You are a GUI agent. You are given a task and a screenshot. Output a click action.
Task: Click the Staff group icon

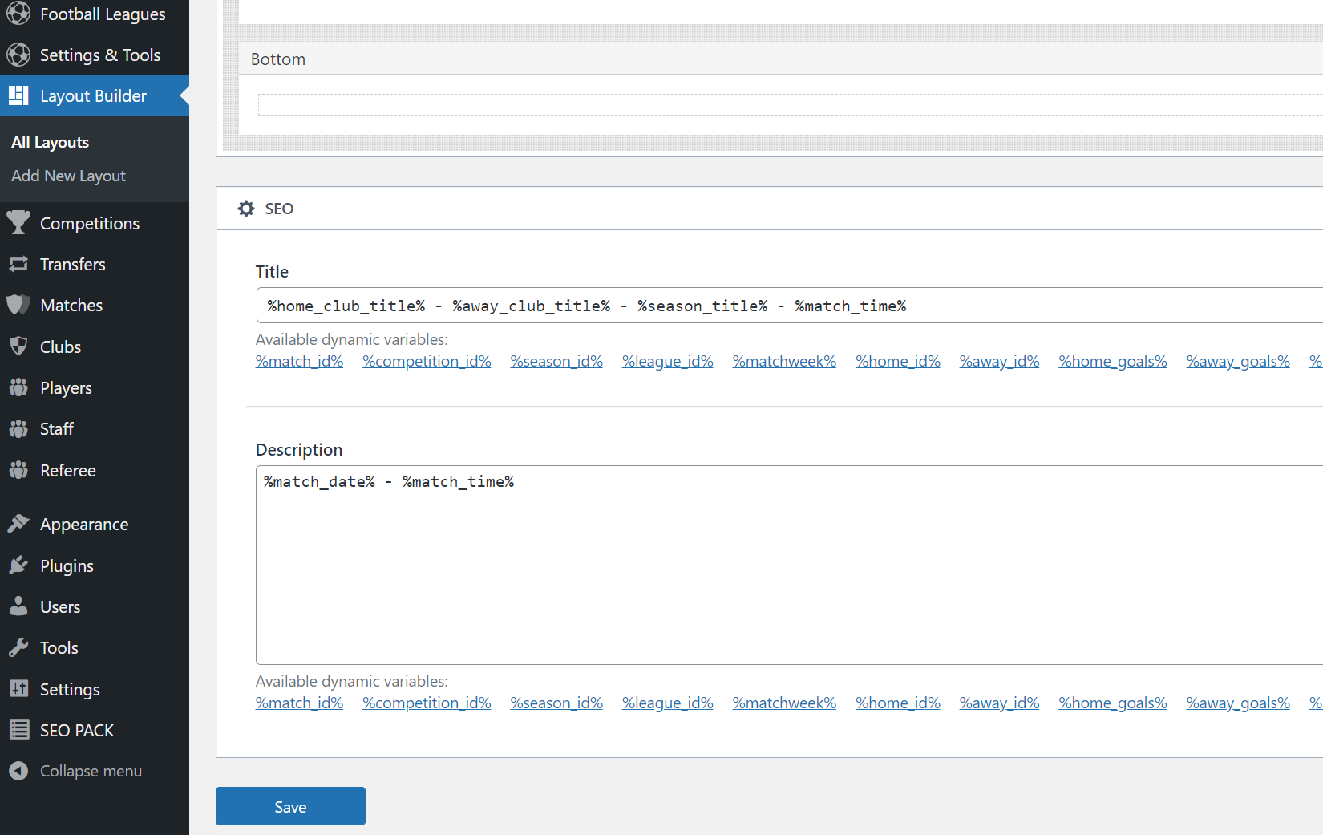coord(18,428)
